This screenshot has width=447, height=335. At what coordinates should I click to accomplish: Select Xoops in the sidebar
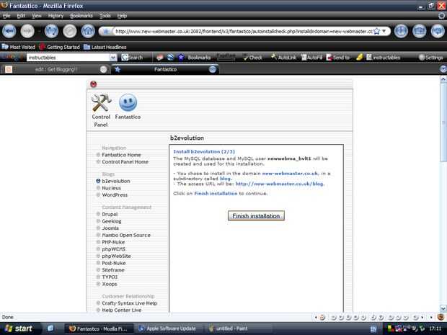click(x=110, y=284)
